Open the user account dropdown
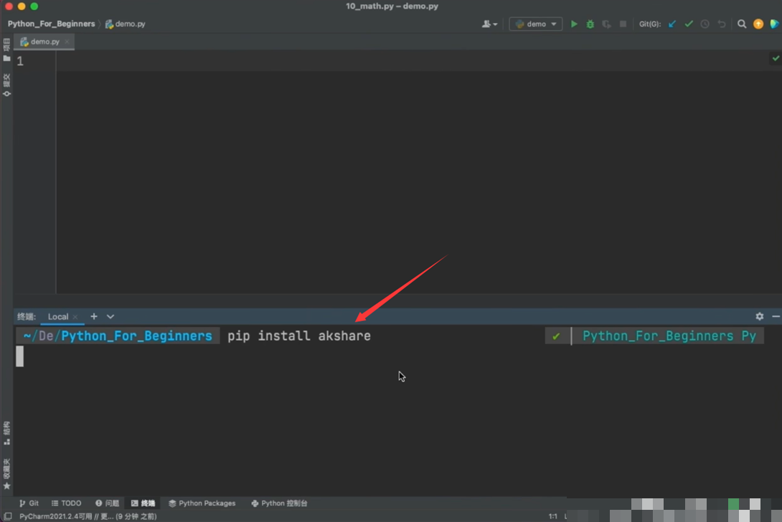 click(489, 24)
